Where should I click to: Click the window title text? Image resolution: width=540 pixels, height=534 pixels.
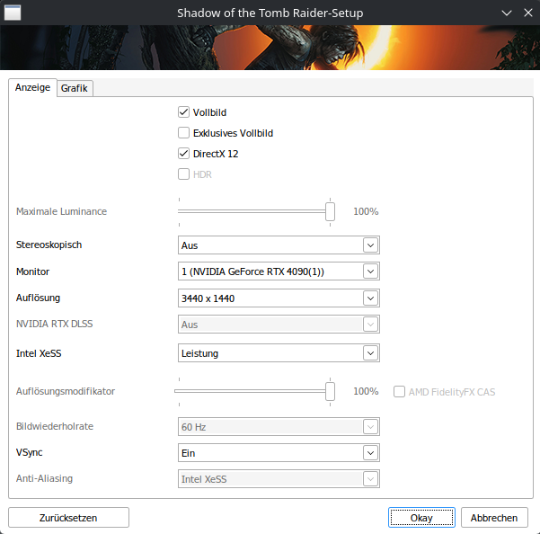click(270, 13)
